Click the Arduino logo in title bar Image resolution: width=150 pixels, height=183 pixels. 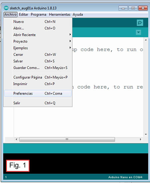pos(6,8)
